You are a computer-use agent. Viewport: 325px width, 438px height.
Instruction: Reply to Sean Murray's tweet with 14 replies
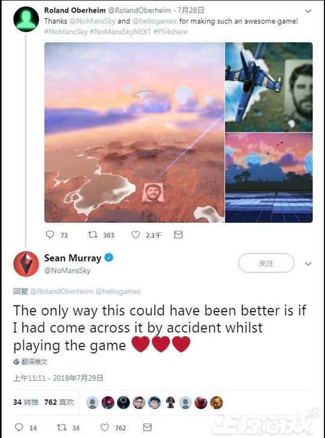19,427
